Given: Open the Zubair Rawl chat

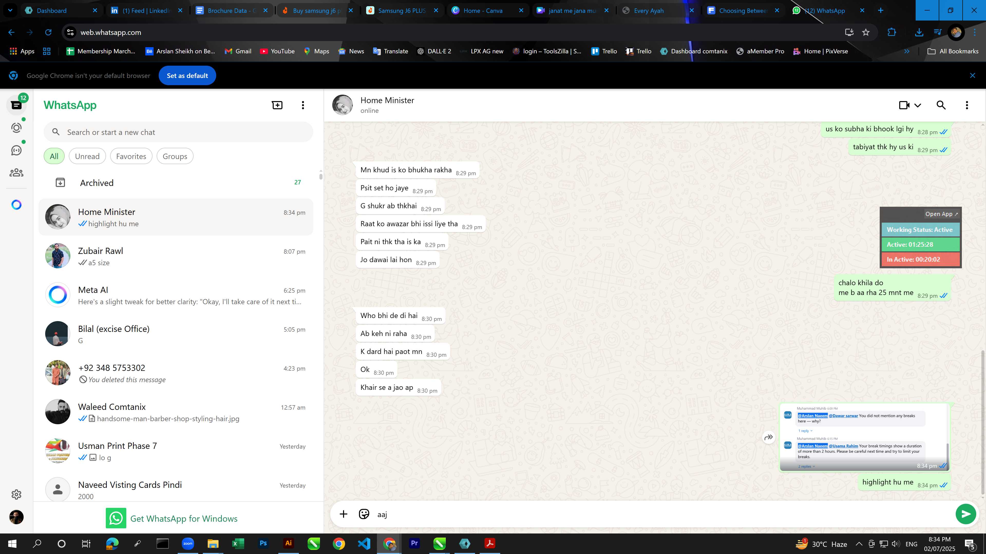Looking at the screenshot, I should [176, 256].
